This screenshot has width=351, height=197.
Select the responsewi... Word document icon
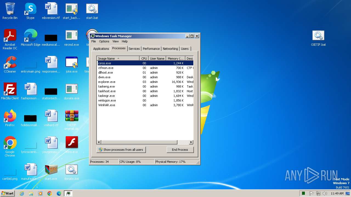click(51, 65)
